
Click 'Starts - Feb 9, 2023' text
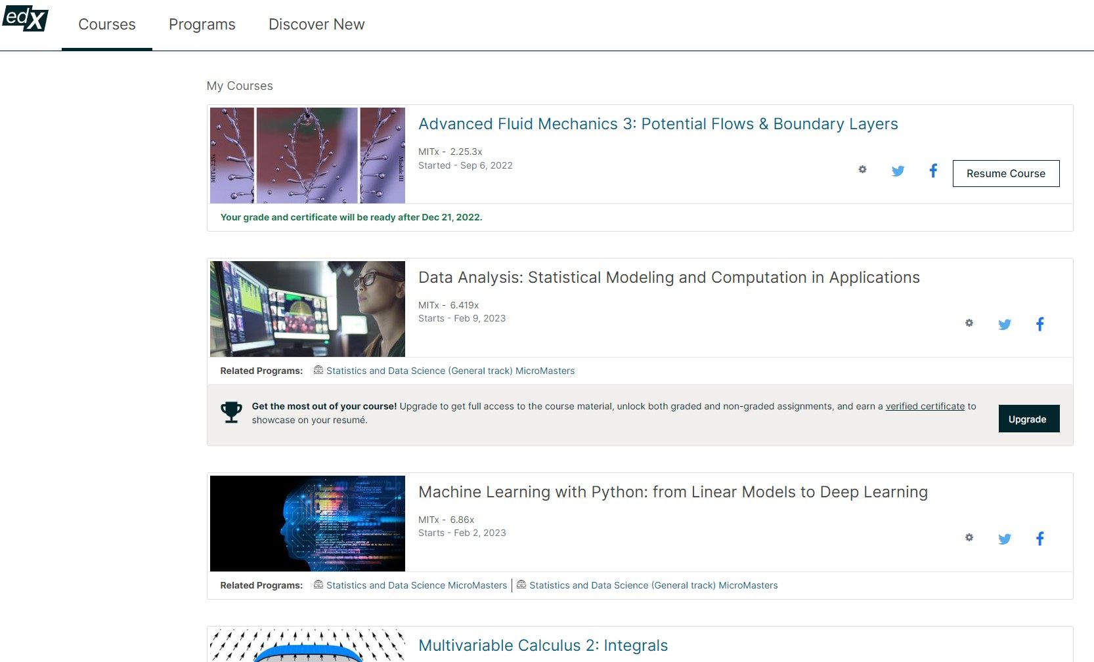pyautogui.click(x=462, y=318)
